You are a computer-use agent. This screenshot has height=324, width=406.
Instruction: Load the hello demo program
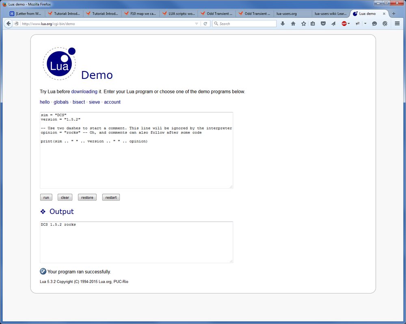click(x=45, y=102)
